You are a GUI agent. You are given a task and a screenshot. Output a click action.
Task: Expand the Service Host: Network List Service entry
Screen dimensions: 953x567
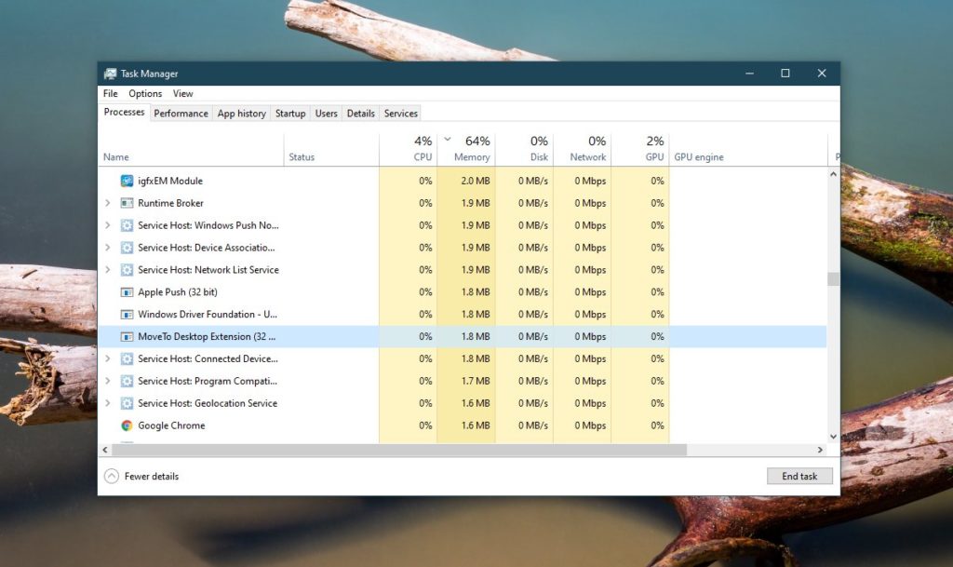coord(109,269)
